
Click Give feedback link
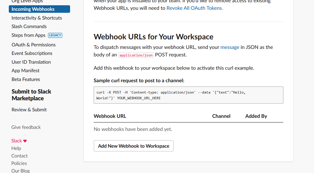point(26,127)
